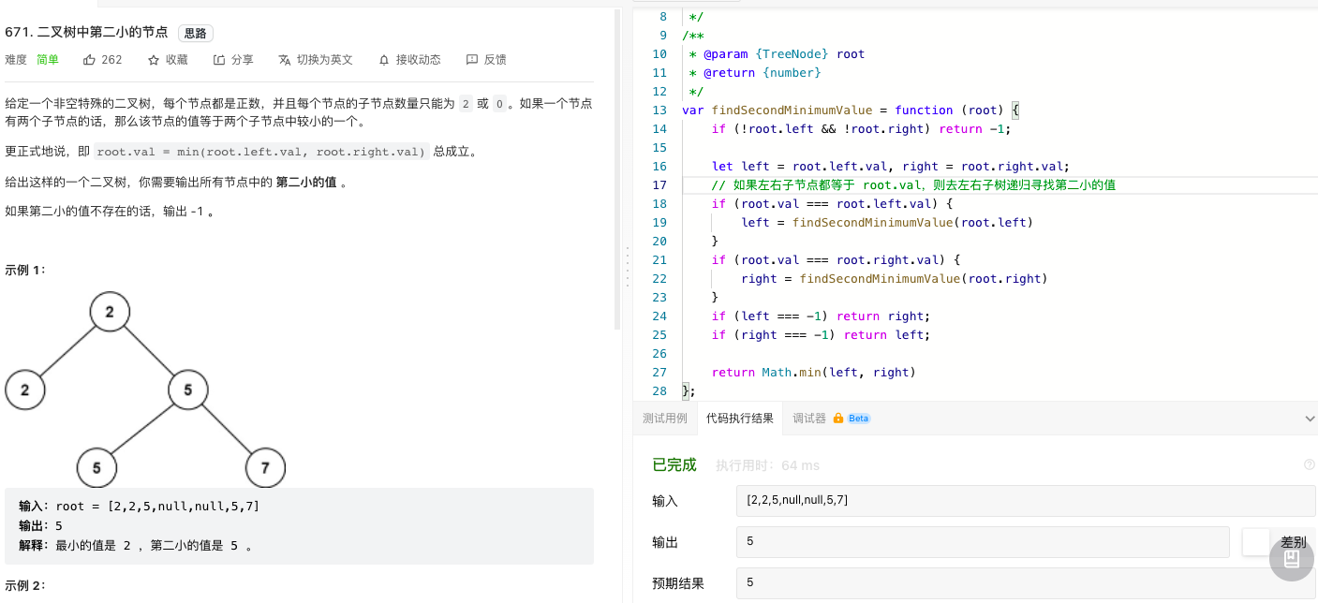Image resolution: width=1318 pixels, height=603 pixels.
Task: Open the 反馈 feedback dialog
Action: (x=486, y=59)
